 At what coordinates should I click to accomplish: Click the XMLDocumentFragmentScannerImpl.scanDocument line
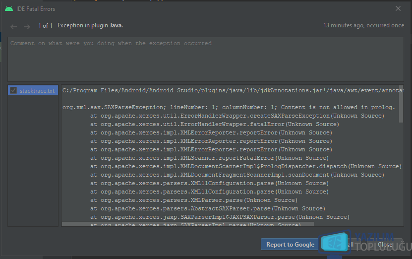[x=237, y=175]
